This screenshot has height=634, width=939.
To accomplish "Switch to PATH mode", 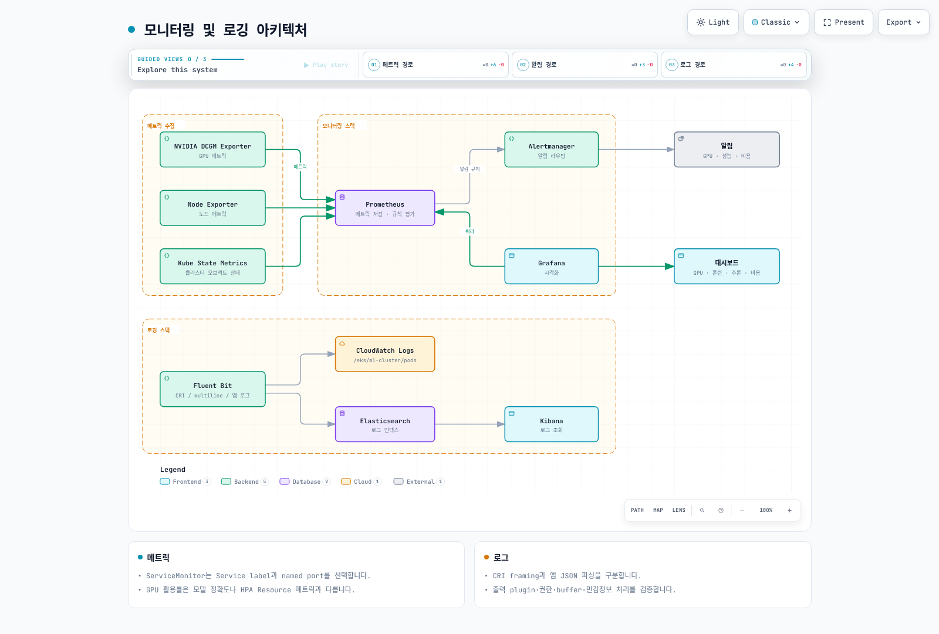I will pyautogui.click(x=637, y=511).
